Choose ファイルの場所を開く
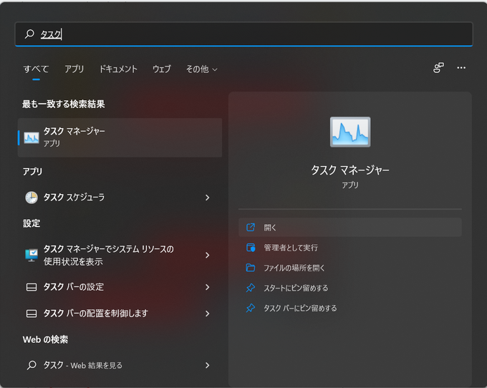Viewport: 487px width, 388px height. tap(350, 268)
